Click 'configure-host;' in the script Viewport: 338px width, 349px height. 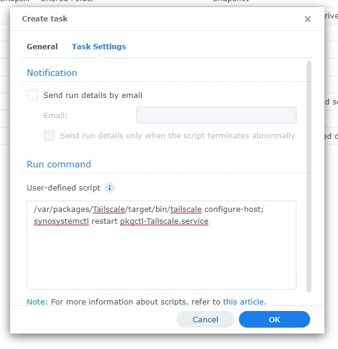234,210
